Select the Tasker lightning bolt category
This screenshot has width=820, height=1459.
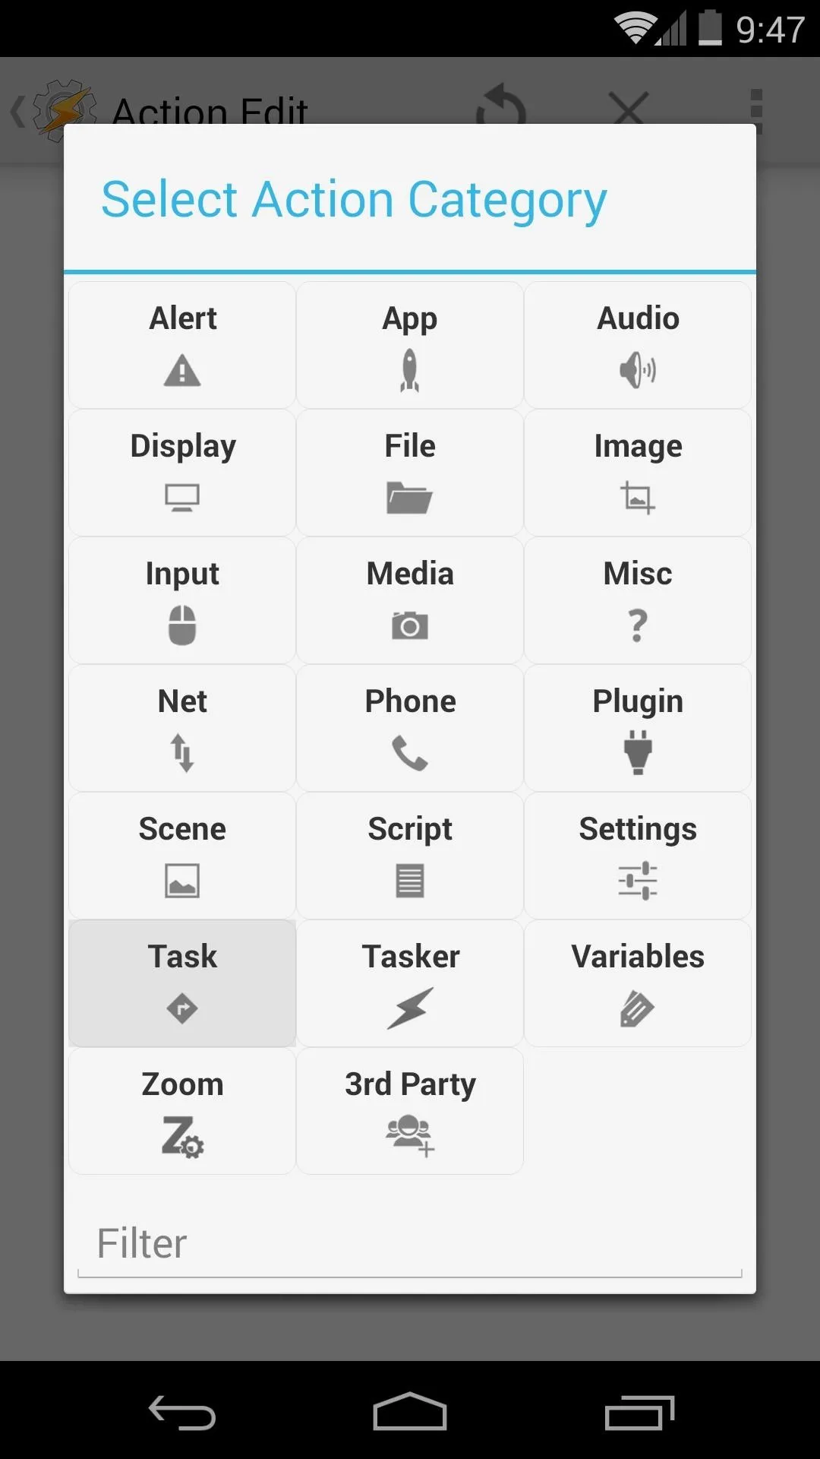[x=410, y=983]
